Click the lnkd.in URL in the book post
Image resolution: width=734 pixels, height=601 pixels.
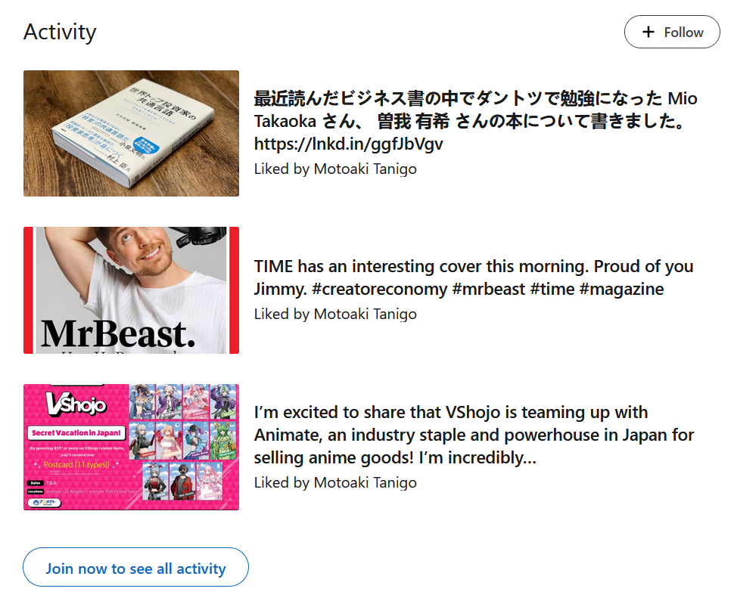point(348,144)
